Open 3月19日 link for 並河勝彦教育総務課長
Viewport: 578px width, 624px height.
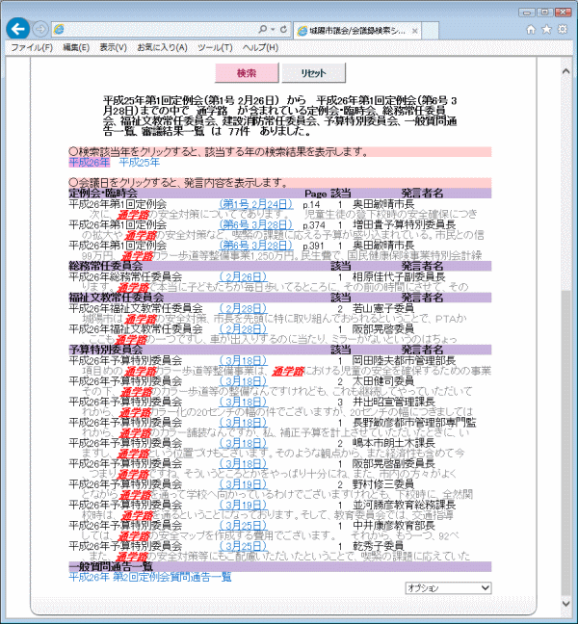tap(243, 505)
